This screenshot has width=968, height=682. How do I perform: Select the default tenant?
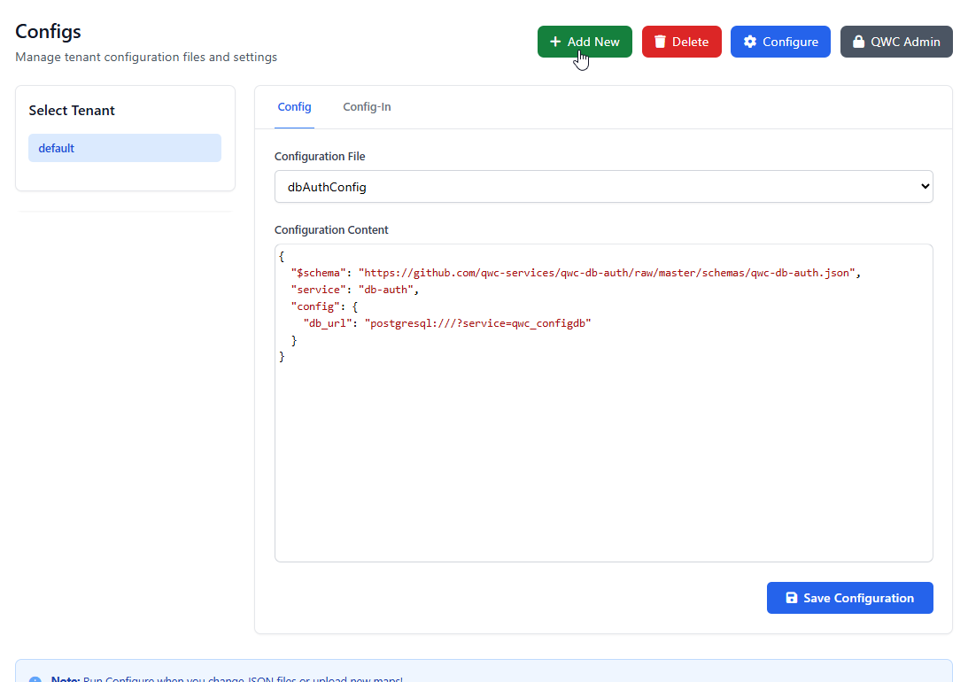coord(125,148)
